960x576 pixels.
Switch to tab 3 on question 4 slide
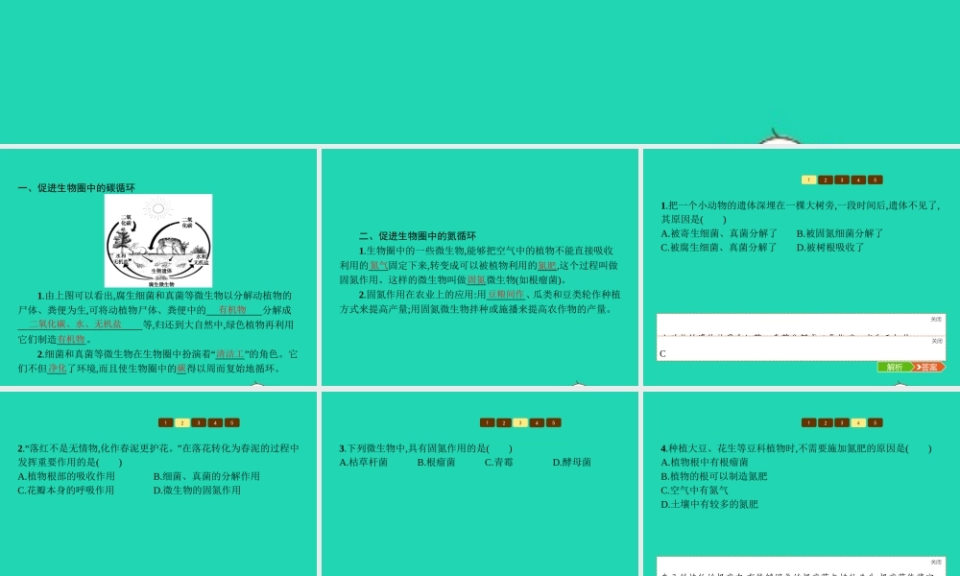[x=841, y=422]
